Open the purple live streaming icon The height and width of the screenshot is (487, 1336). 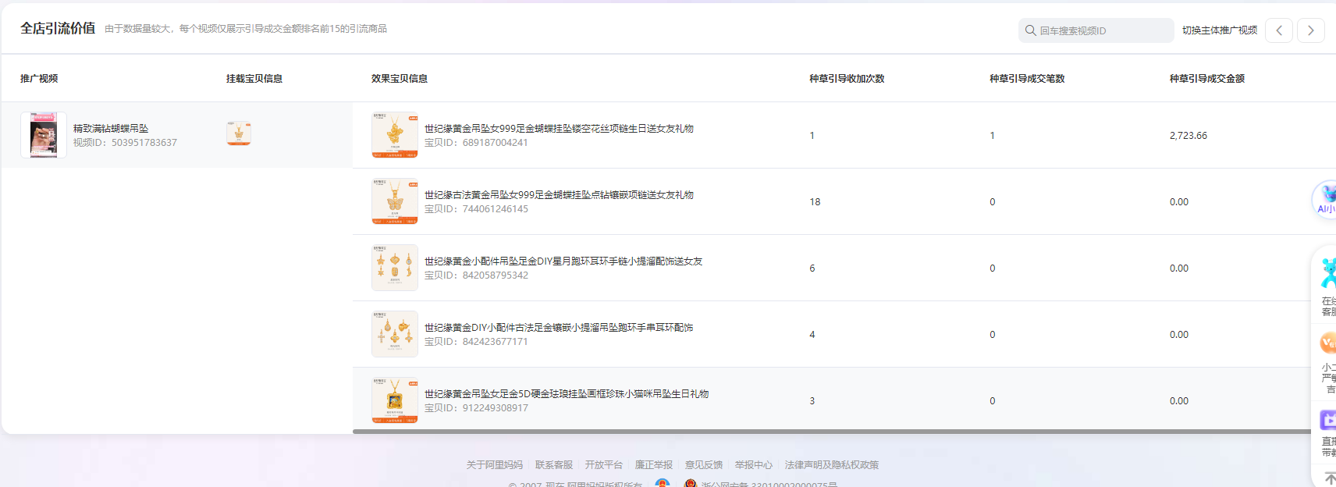1327,420
